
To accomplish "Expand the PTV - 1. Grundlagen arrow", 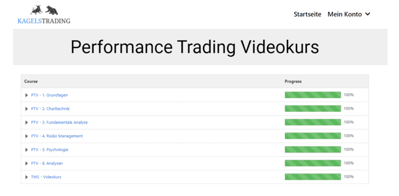I will [26, 95].
